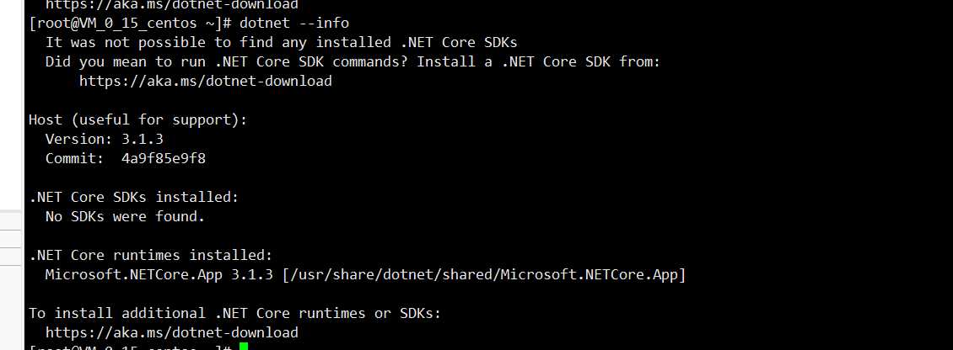
Task: Click 'It was not possible to find' line
Action: 282,42
